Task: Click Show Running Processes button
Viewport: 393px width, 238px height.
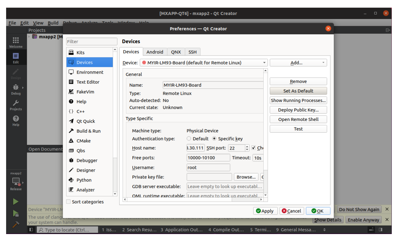Action: click(x=298, y=100)
